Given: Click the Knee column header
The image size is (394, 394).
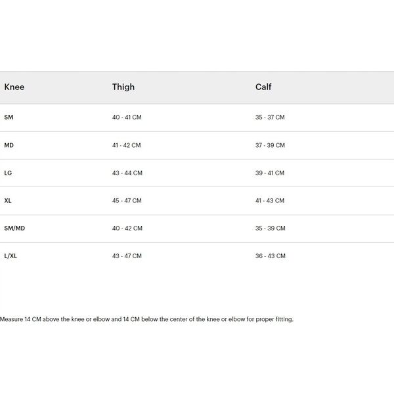Looking at the screenshot, I should coord(14,87).
